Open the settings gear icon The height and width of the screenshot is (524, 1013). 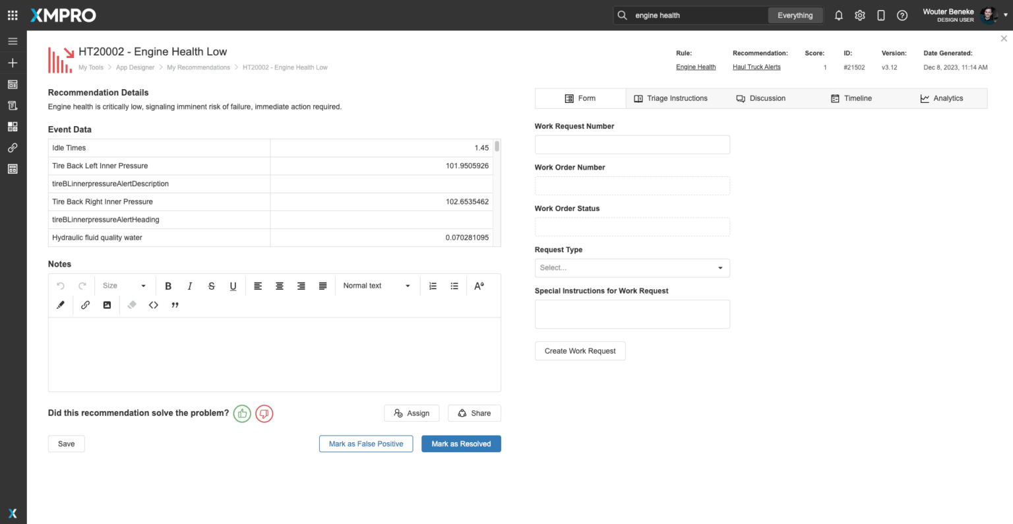(x=859, y=15)
